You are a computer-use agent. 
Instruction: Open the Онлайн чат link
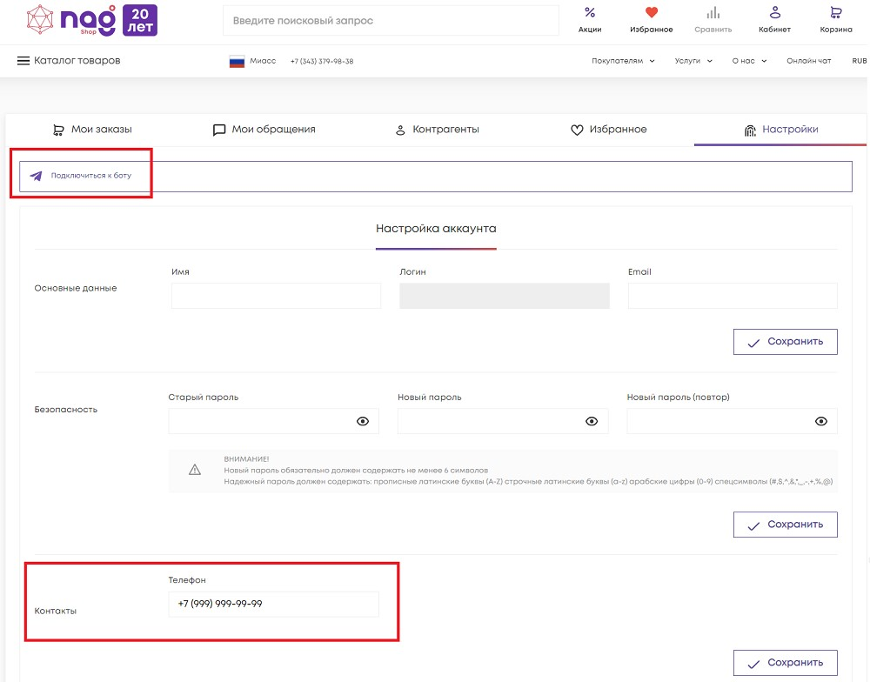point(808,61)
